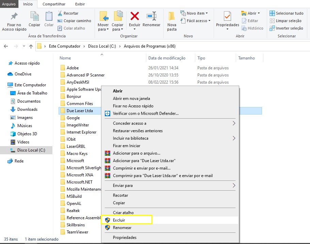Click Colar atalho in ribbon
This screenshot has height=244, width=310.
(x=71, y=28)
